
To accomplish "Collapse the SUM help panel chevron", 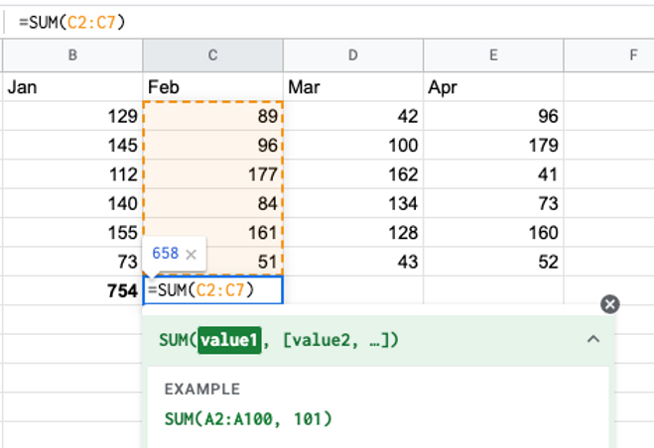I will coord(593,339).
